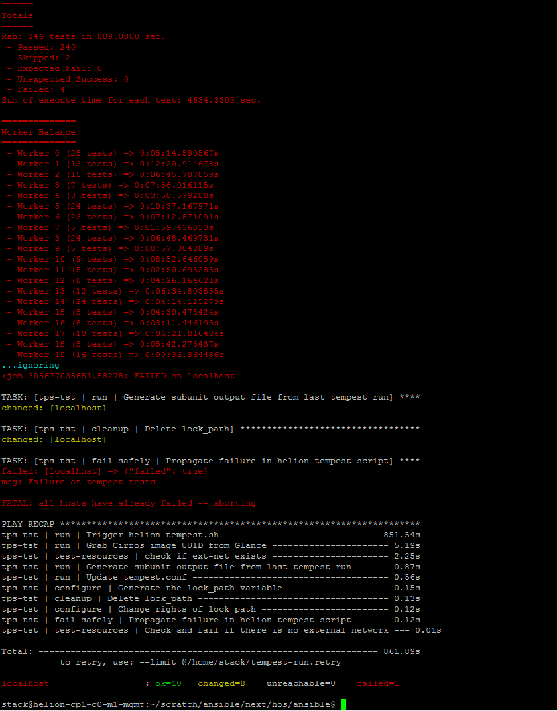Click the 'Skipped: 2' line
The width and height of the screenshot is (557, 711).
pos(38,58)
